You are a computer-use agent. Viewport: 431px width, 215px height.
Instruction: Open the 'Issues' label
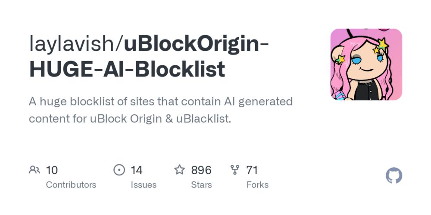tap(144, 185)
